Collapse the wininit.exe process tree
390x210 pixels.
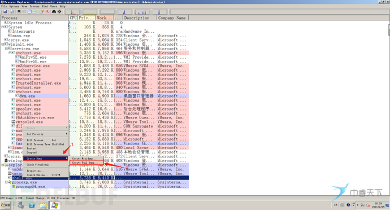(3, 45)
